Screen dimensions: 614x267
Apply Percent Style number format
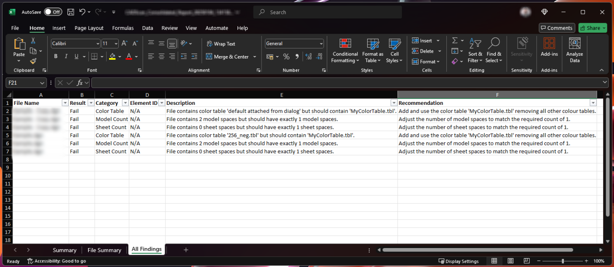pyautogui.click(x=286, y=56)
